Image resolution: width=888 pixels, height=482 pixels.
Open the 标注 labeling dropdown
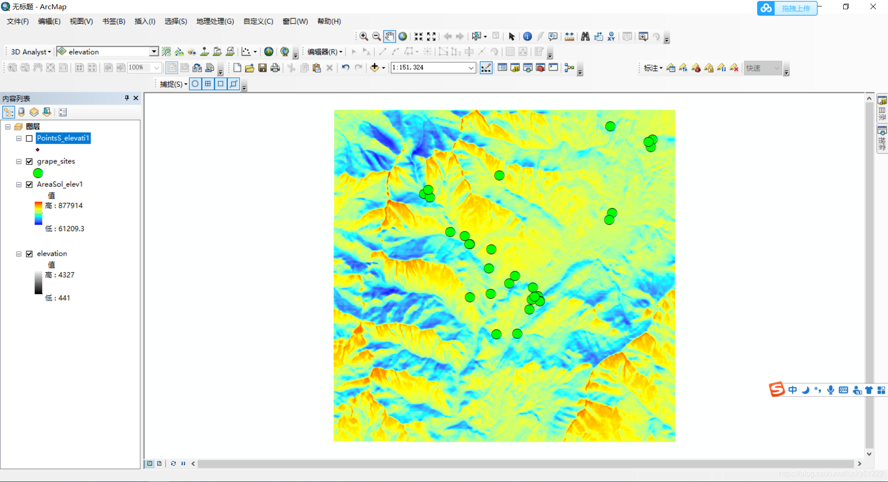click(653, 68)
